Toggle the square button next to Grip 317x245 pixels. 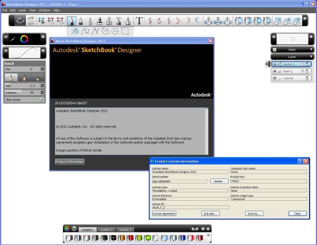[42, 69]
